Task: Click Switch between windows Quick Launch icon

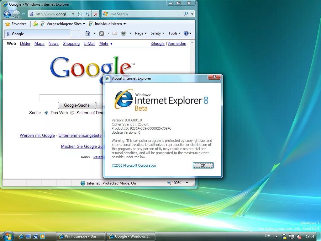Action: point(35,236)
